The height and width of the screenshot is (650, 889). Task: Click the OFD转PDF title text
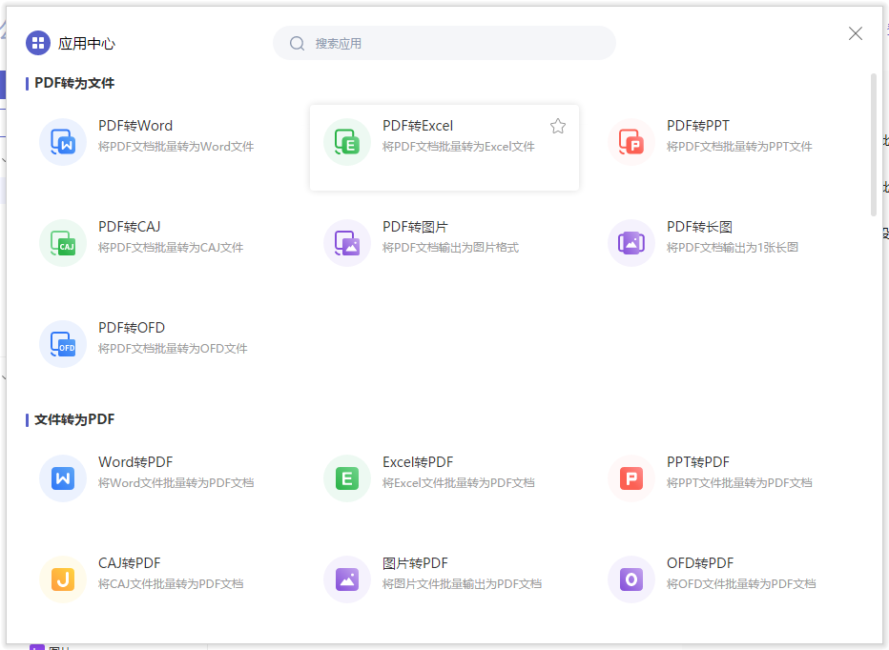tap(700, 563)
